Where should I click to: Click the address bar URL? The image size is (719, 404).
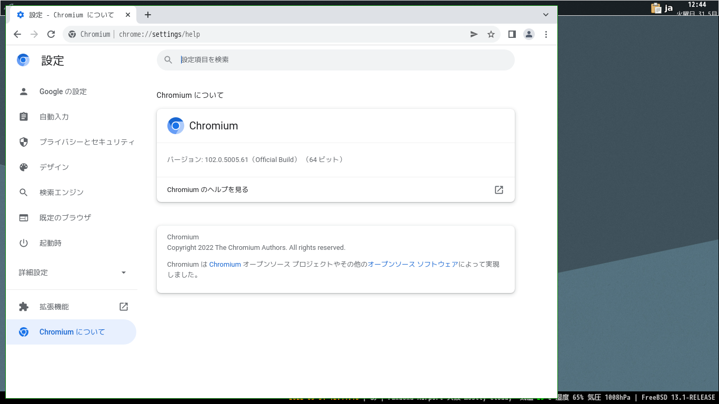(159, 34)
